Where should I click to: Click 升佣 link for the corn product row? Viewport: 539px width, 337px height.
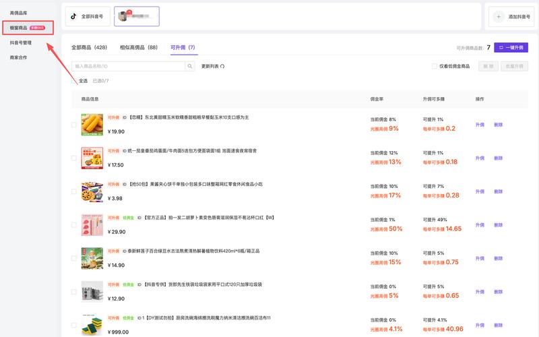[480, 124]
